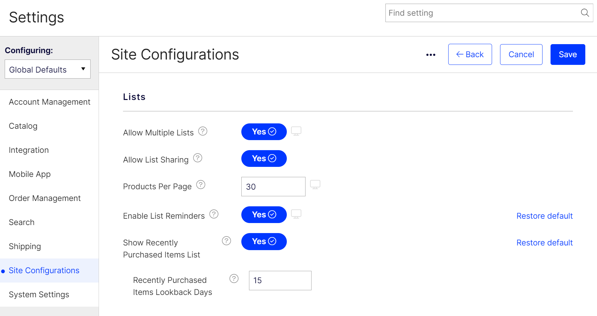Viewport: 597px width, 316px height.
Task: Click the search magnifier icon
Action: point(585,13)
